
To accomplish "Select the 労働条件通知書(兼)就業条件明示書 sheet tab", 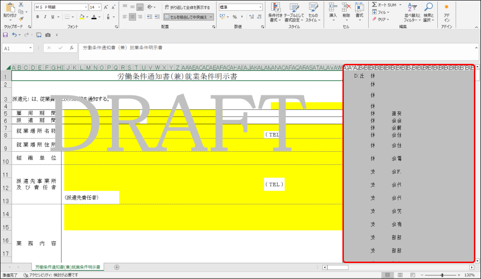I will 69,266.
